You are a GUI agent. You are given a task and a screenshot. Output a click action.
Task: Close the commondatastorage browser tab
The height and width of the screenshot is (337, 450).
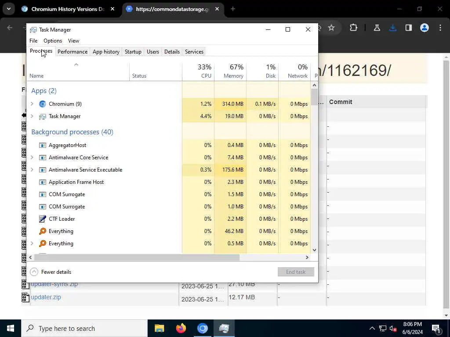217,9
